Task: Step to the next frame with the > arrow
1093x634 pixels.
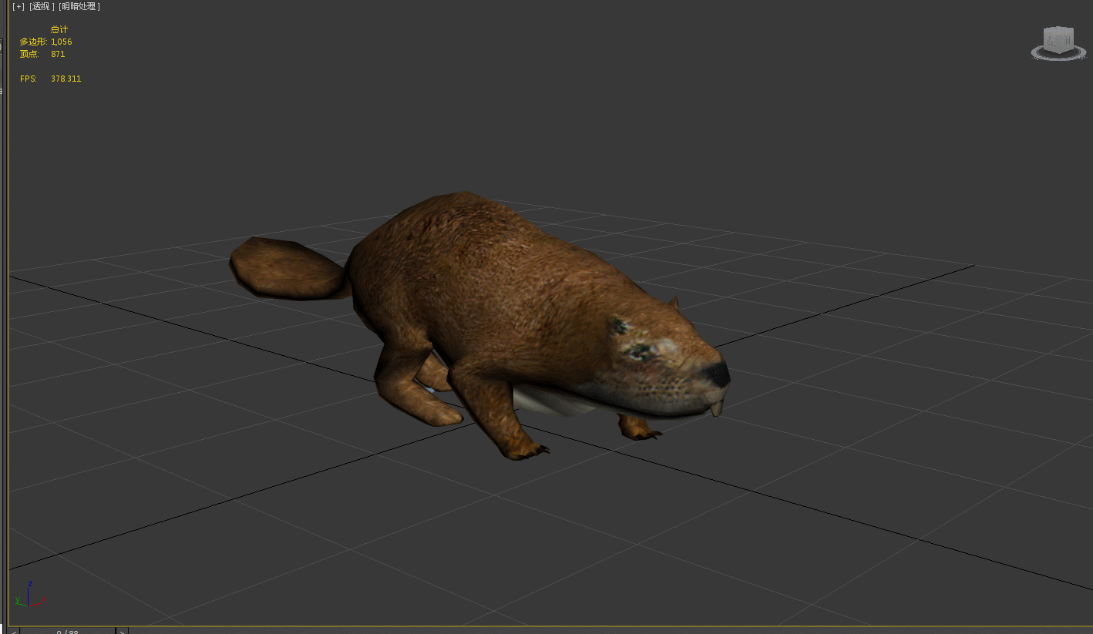Action: 122,631
